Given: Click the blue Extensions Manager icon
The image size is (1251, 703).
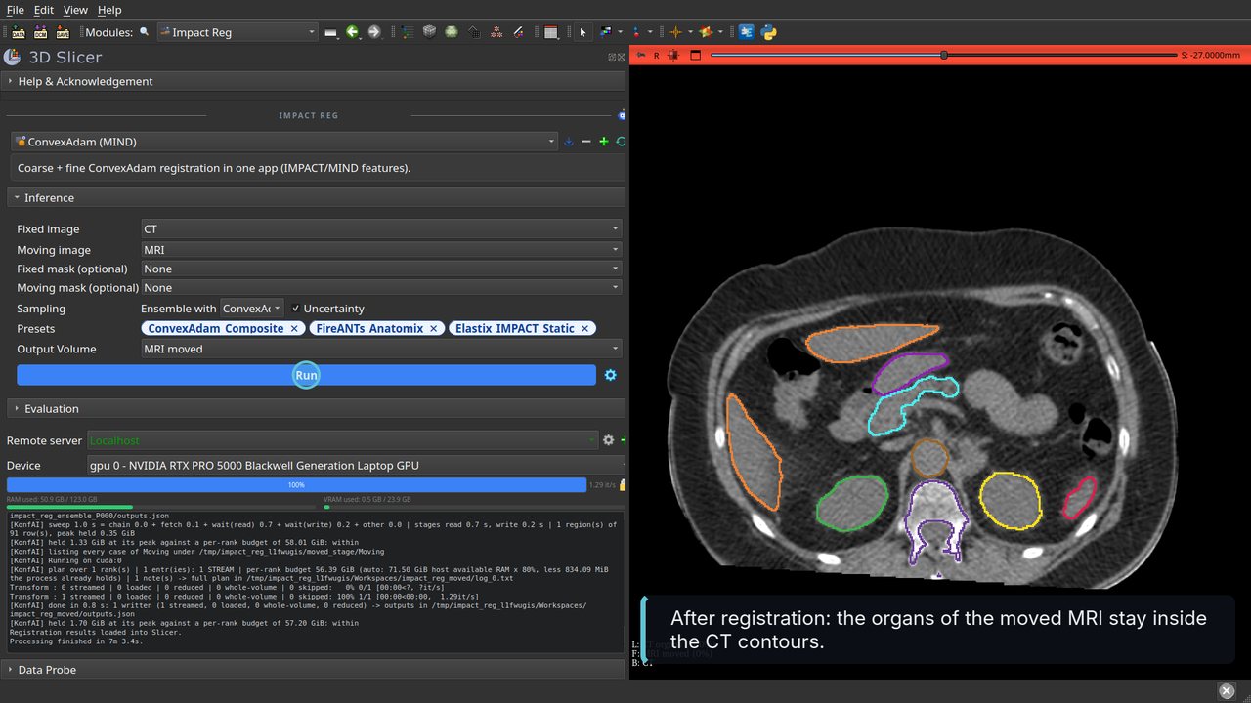Looking at the screenshot, I should [746, 32].
